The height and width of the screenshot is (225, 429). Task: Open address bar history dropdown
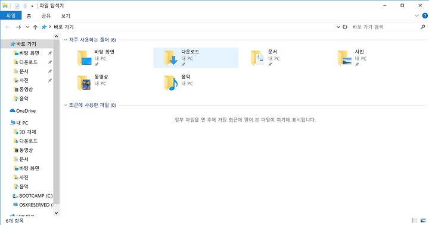pyautogui.click(x=338, y=27)
